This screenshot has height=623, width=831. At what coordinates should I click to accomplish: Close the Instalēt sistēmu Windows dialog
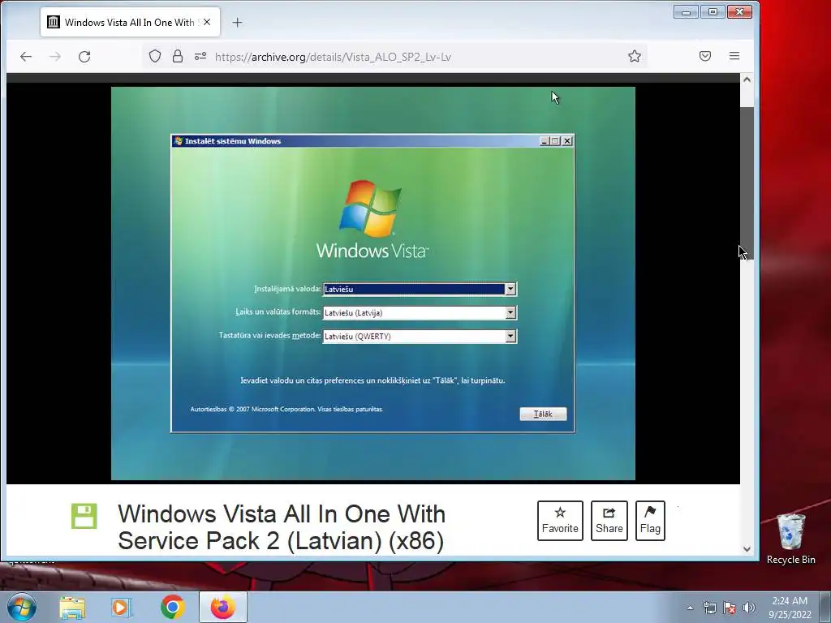[x=567, y=141]
